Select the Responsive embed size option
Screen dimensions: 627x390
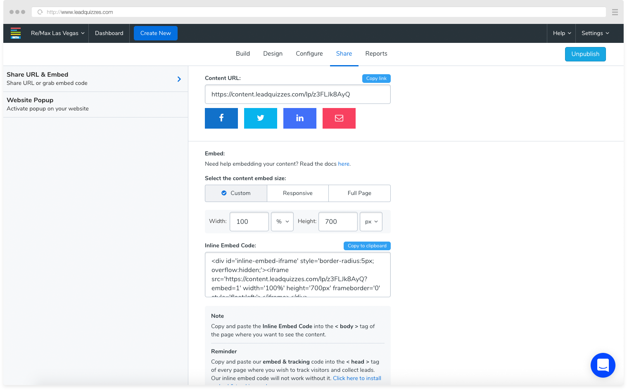(x=297, y=193)
